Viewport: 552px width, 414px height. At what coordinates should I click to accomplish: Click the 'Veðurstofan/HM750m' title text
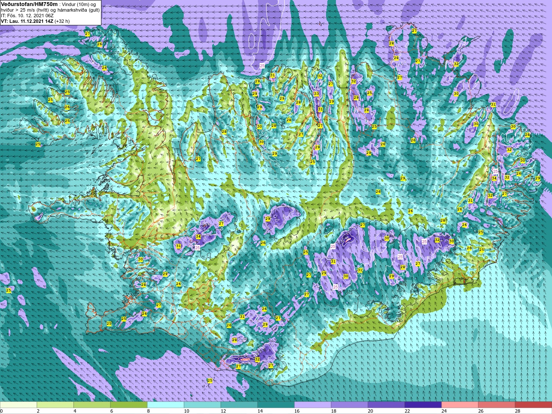29,4
